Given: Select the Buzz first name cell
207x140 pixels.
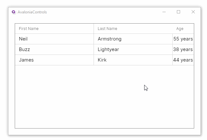Looking at the screenshot, I should [x=24, y=49].
